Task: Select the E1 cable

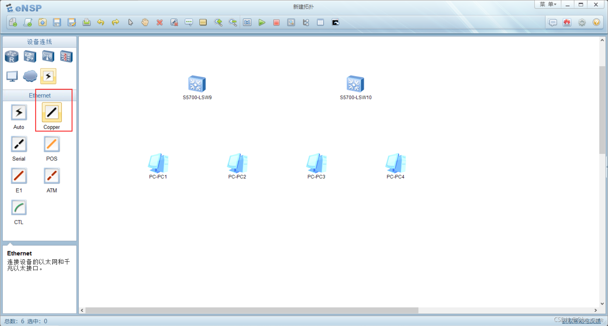Action: point(19,176)
